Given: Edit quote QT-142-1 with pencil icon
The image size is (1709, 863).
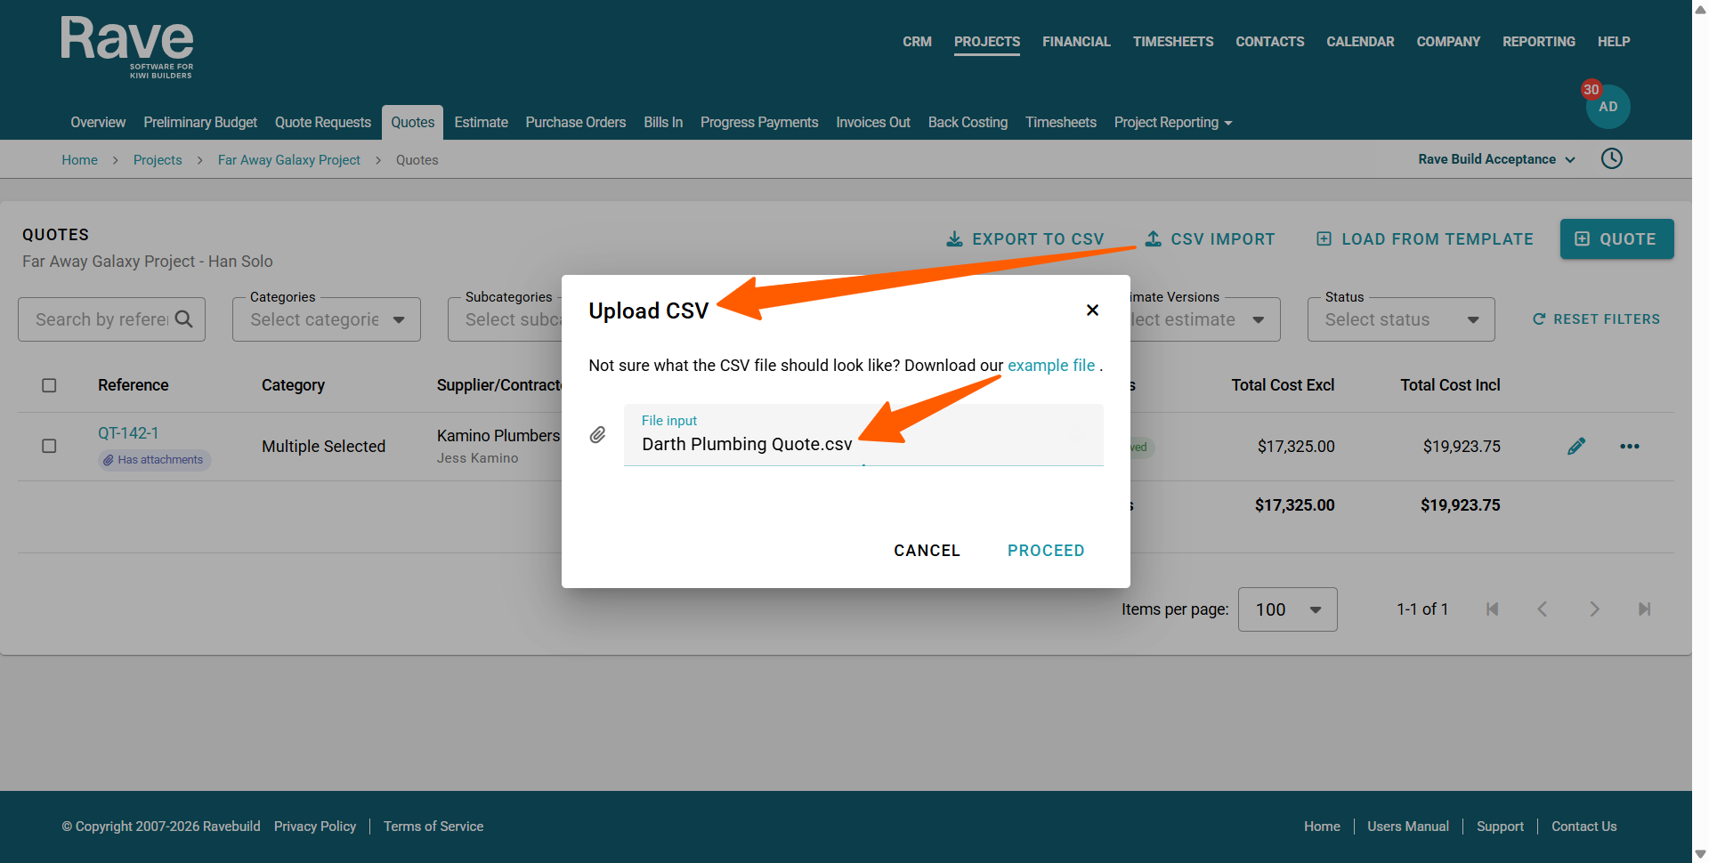Looking at the screenshot, I should (1576, 447).
